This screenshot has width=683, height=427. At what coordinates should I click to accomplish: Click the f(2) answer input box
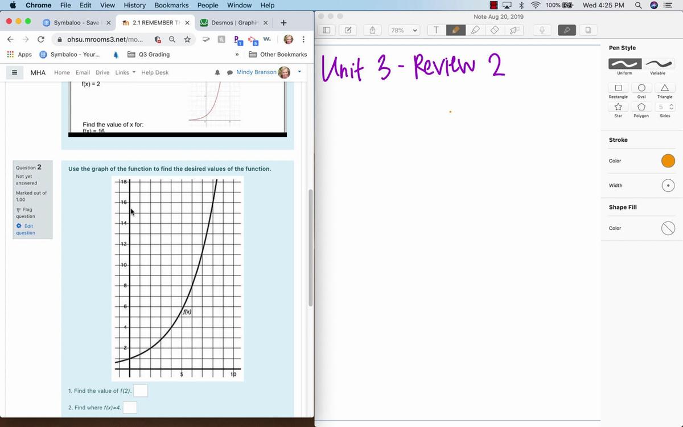pos(141,391)
